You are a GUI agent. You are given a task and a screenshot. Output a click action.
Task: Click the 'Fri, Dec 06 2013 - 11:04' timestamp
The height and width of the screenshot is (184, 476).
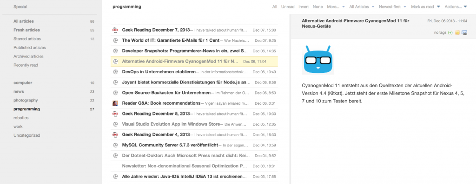[447, 21]
